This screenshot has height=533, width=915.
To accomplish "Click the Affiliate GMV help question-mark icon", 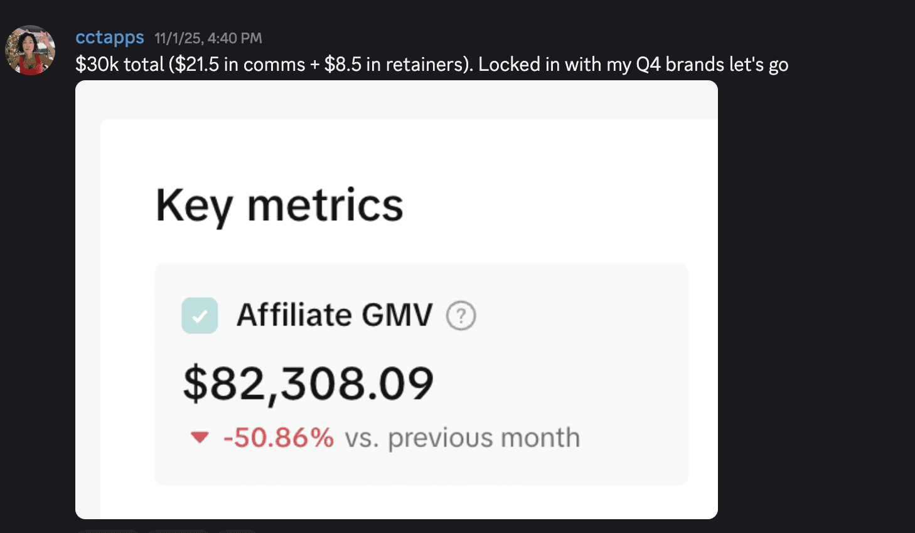I will tap(461, 315).
